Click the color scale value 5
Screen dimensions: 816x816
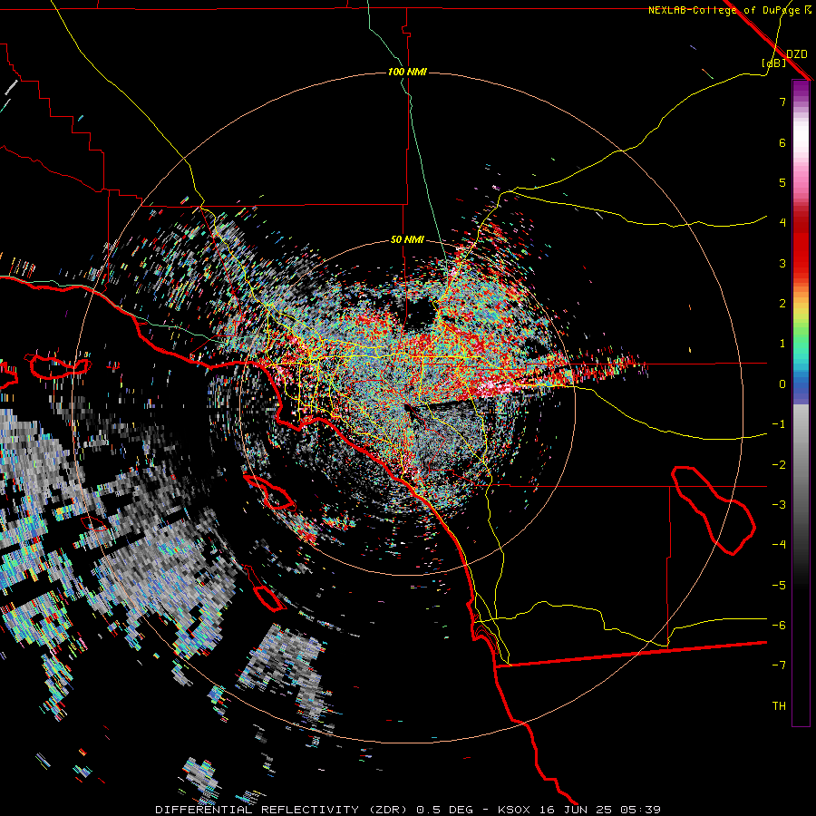(x=782, y=182)
